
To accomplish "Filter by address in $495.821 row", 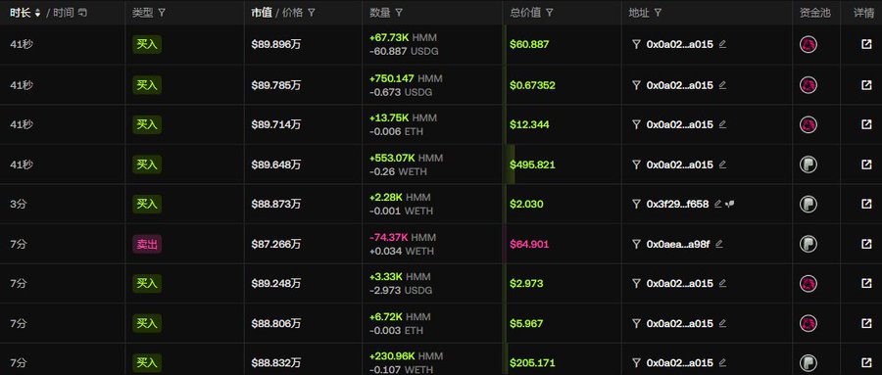I will 637,164.
